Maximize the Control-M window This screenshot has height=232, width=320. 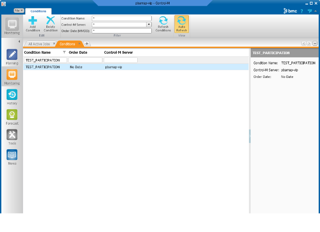(311, 3)
